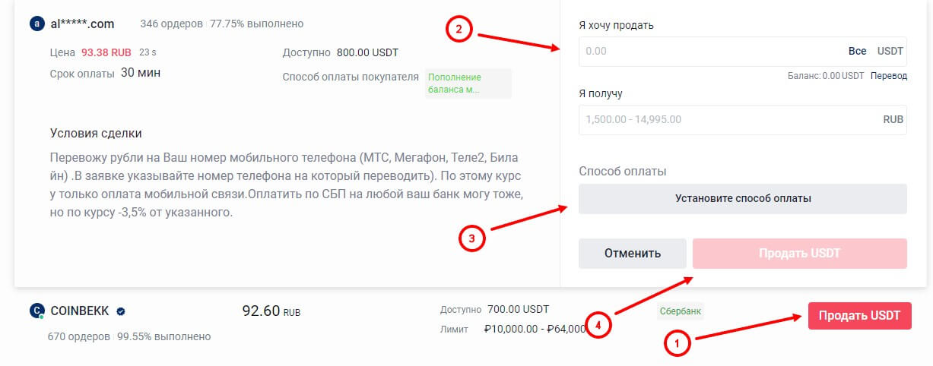Open the COINBEKK merchant profile name

[80, 311]
